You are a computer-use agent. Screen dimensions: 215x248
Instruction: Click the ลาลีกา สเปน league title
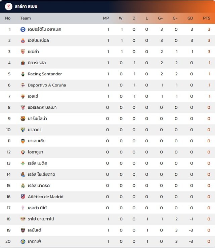(x=26, y=6)
